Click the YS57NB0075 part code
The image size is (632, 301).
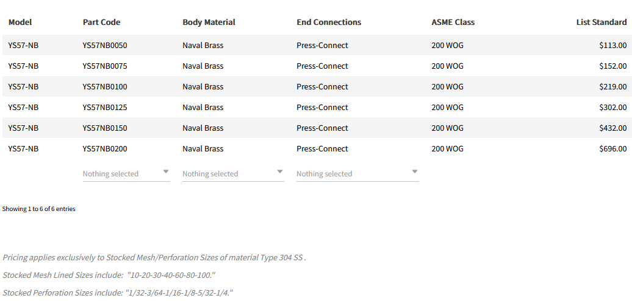point(105,66)
